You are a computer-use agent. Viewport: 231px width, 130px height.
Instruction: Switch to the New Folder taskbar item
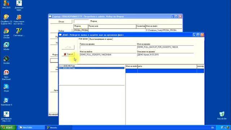(x=31, y=127)
